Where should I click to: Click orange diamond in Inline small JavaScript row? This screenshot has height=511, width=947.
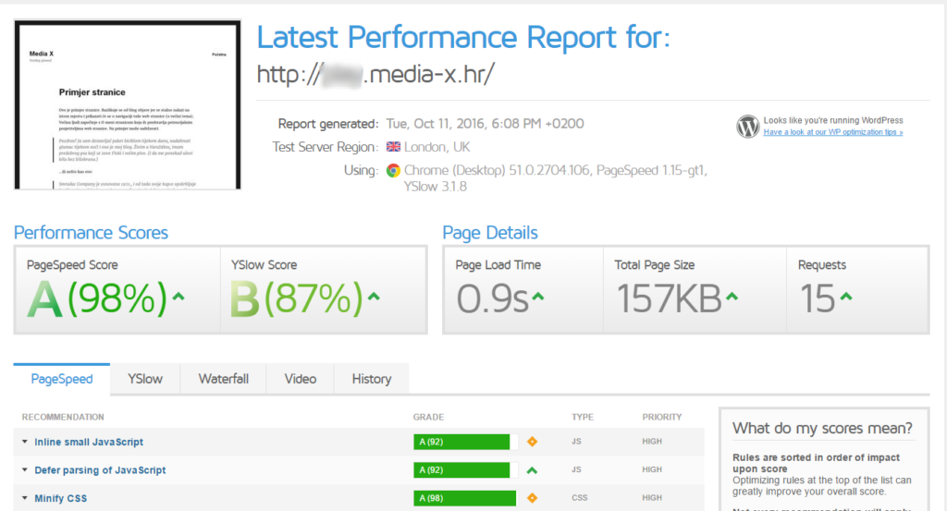[x=532, y=442]
